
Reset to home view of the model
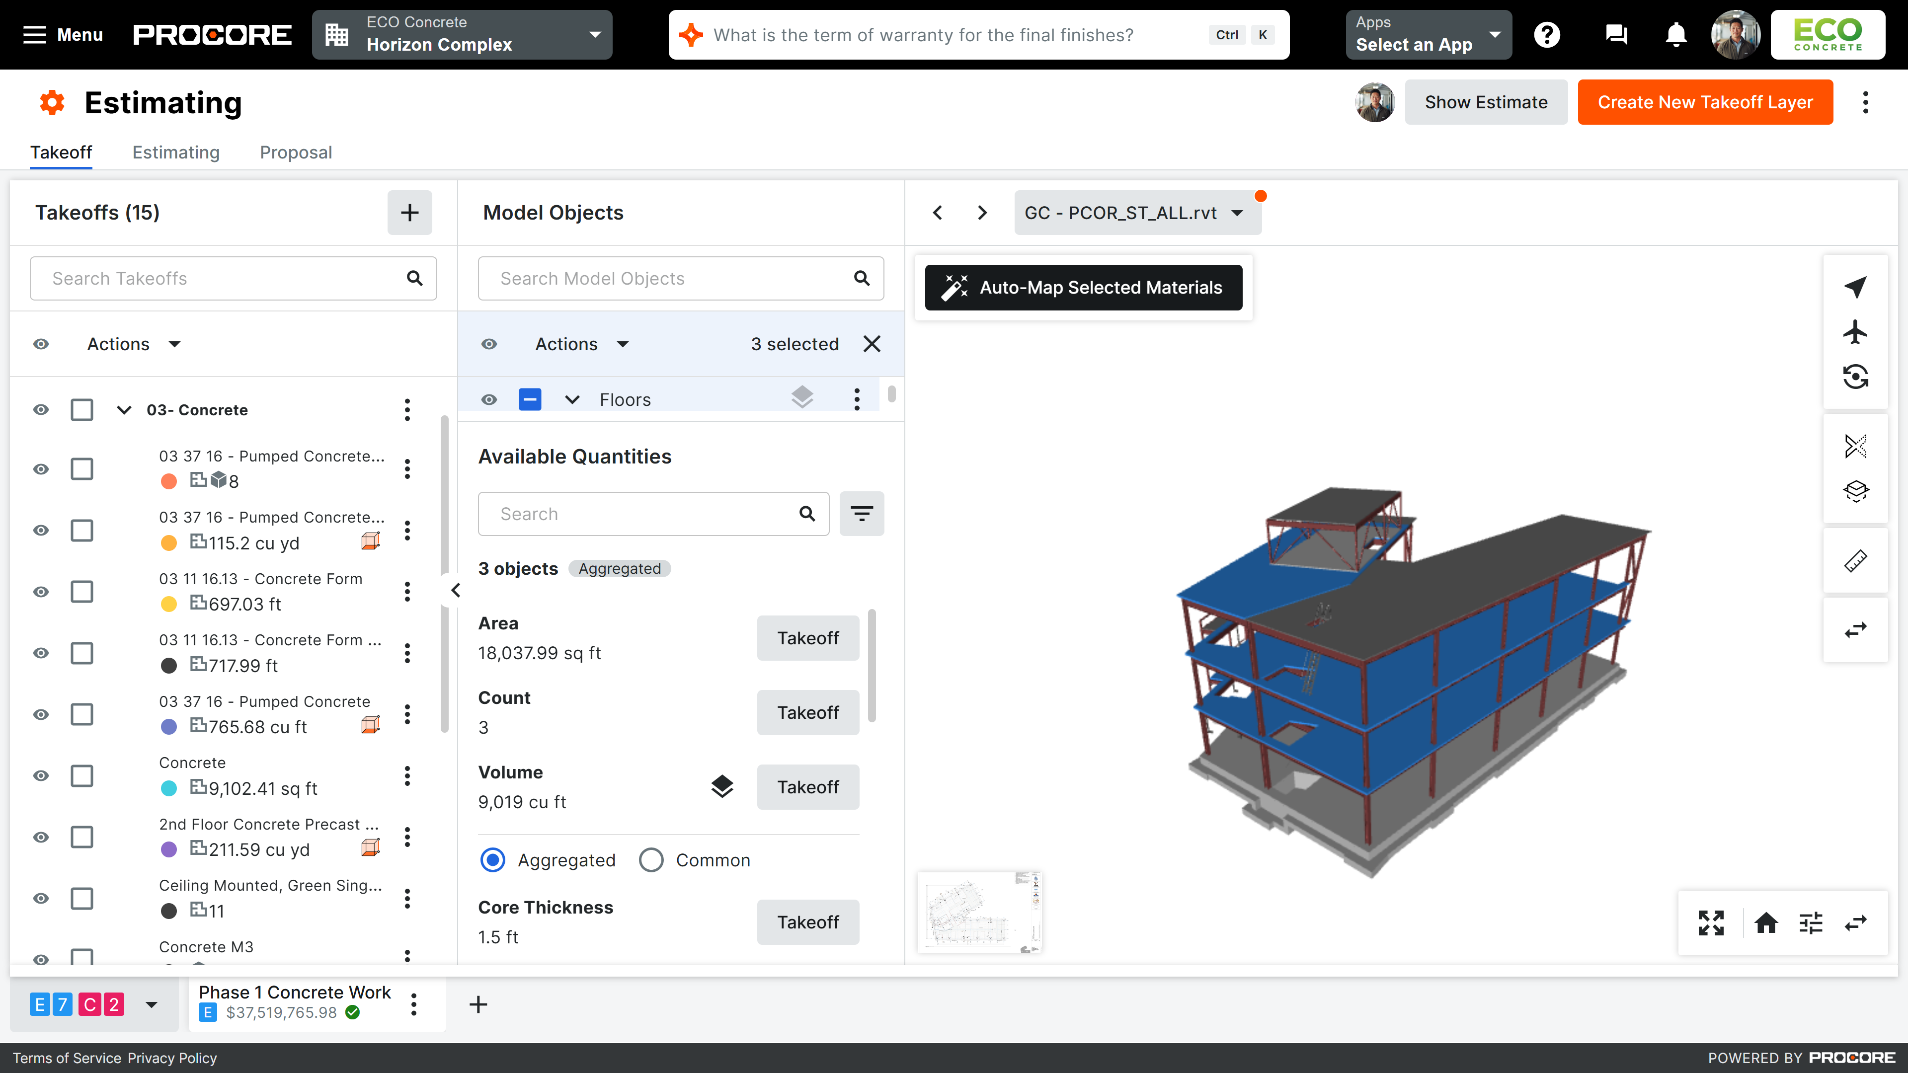pyautogui.click(x=1766, y=922)
